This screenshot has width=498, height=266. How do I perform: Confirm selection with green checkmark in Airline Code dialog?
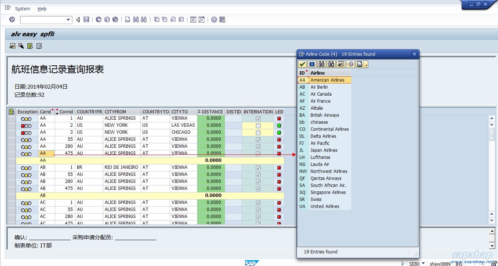coord(302,64)
